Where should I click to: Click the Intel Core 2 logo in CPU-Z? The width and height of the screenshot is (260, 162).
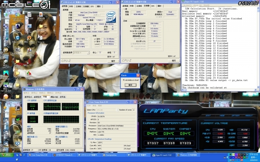click(111, 17)
